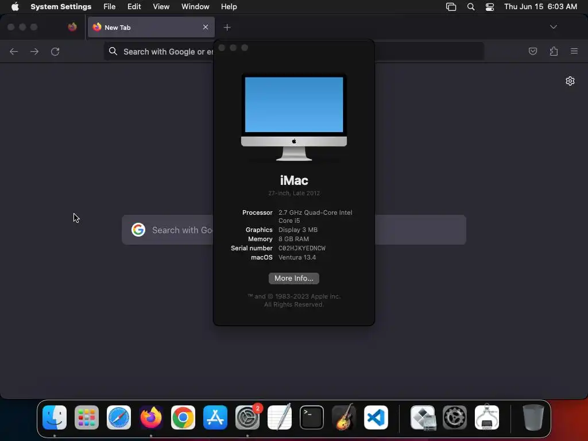This screenshot has height=441, width=588.
Task: Open the Firefox hamburger application menu
Action: (x=574, y=51)
